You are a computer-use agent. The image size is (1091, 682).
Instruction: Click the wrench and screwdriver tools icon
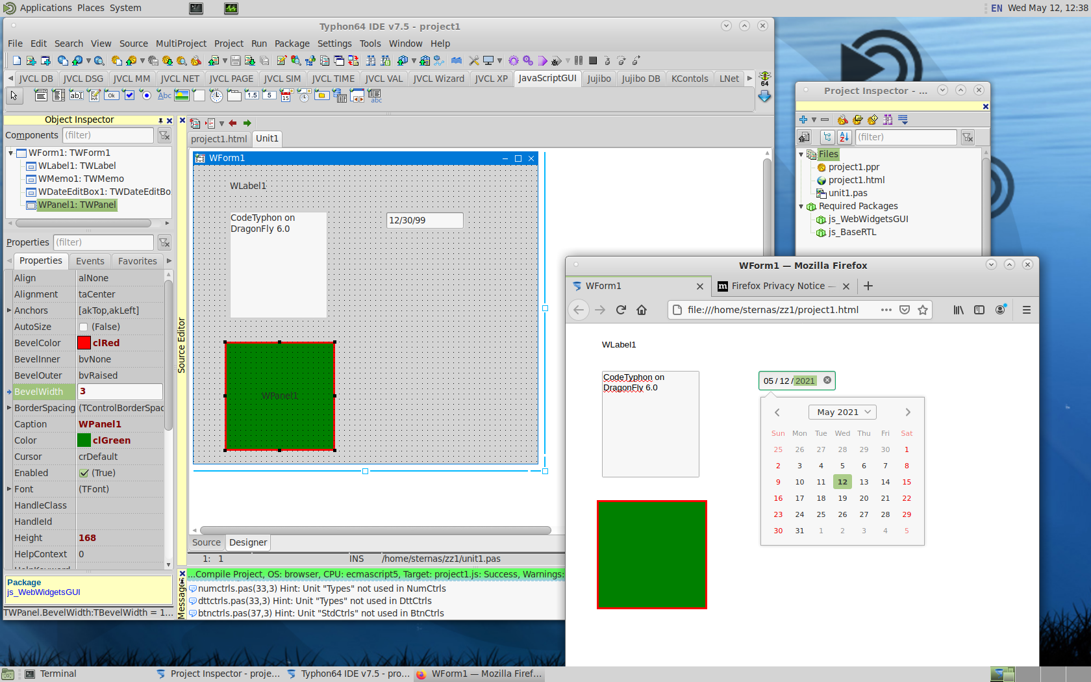474,60
